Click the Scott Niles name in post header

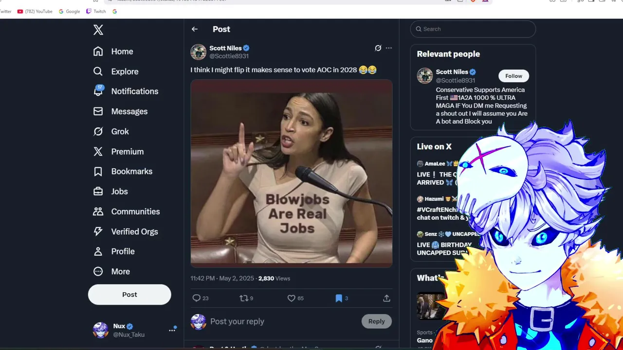coord(225,48)
